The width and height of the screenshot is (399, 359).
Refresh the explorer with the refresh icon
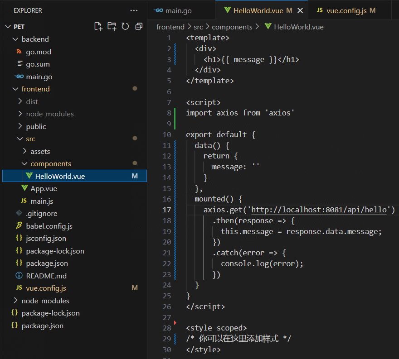125,26
